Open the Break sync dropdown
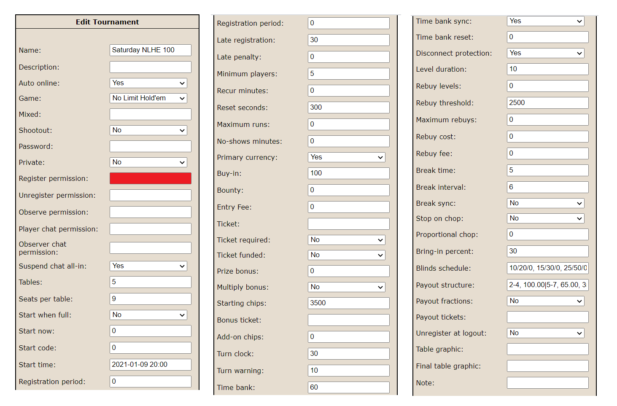The image size is (617, 406). (545, 203)
